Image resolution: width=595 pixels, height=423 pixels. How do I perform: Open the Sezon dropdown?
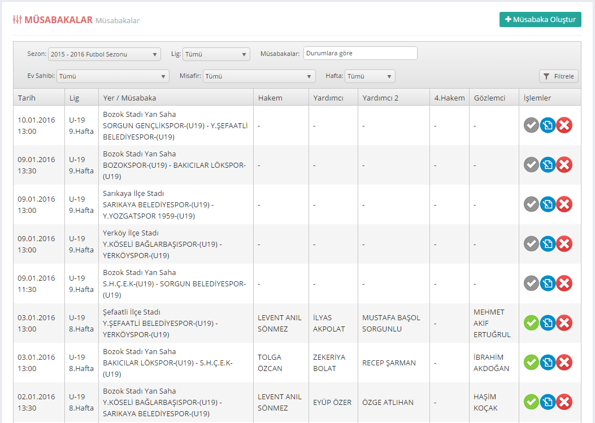105,54
